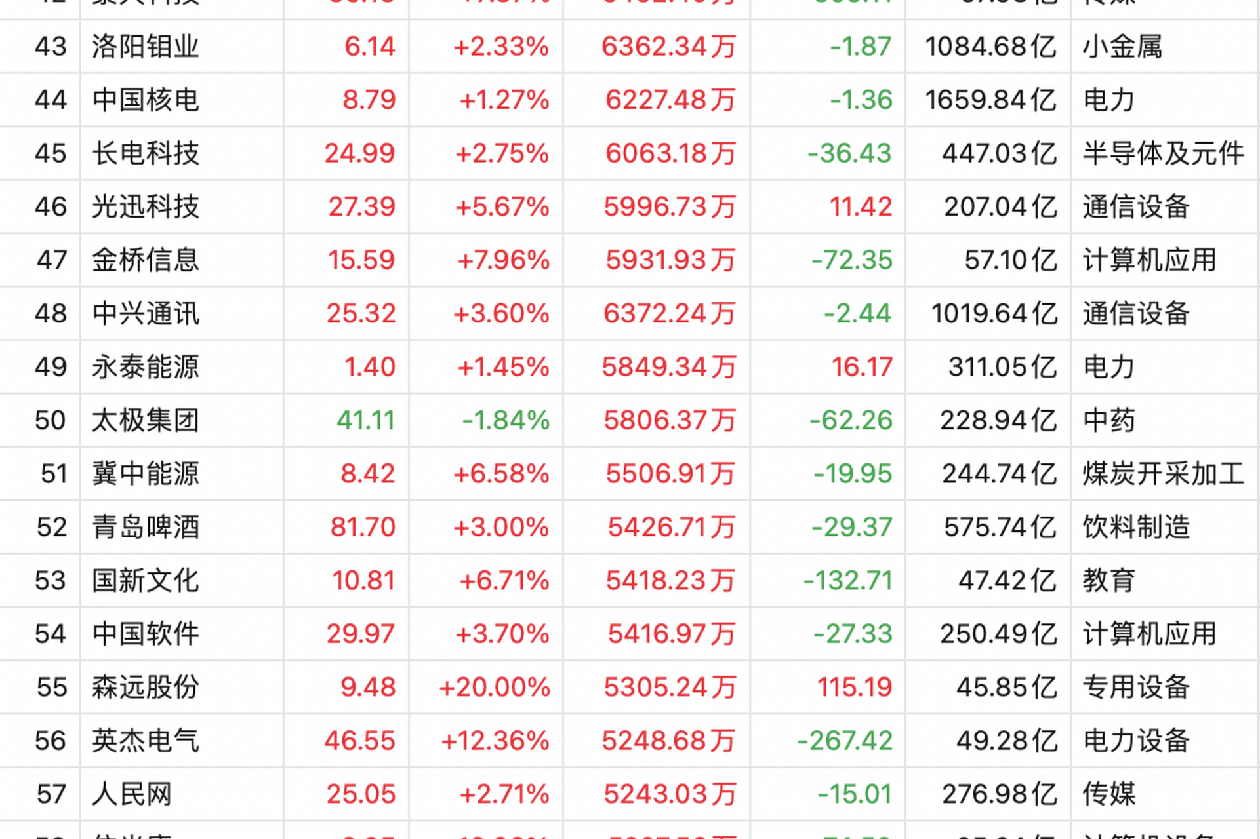Click value 11.42

coord(861,206)
